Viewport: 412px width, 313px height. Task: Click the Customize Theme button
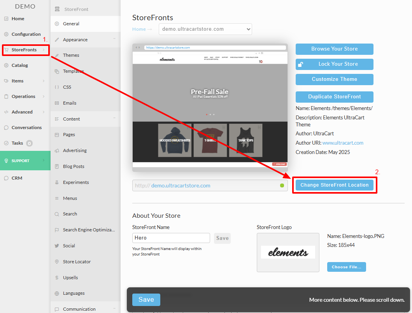click(334, 79)
